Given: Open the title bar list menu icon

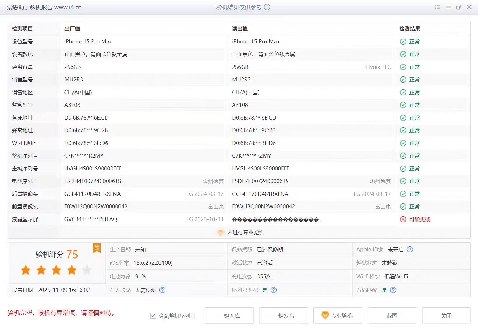Looking at the screenshot, I should click(437, 7).
